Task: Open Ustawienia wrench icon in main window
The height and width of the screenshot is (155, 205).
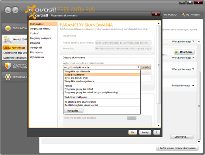Action: point(183,15)
